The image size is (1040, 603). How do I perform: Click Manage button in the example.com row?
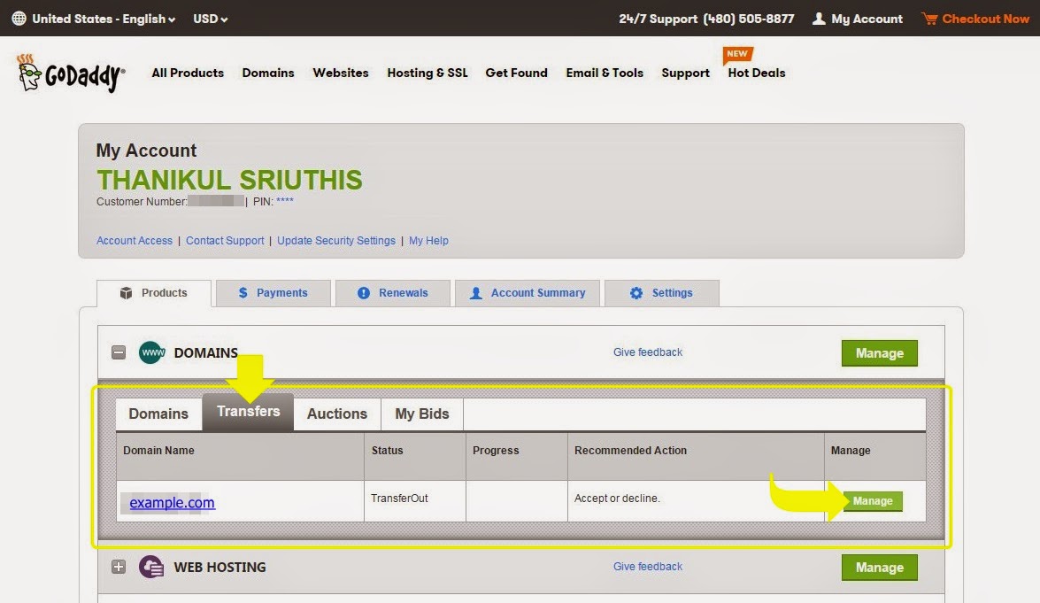coord(872,501)
